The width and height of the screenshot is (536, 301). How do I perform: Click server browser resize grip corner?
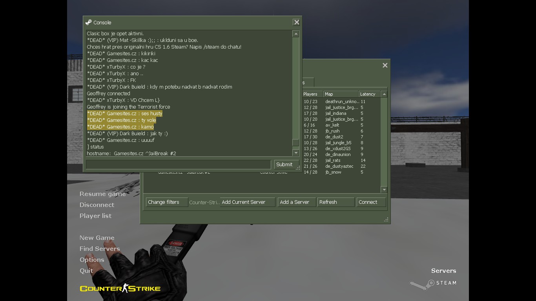[x=386, y=220]
